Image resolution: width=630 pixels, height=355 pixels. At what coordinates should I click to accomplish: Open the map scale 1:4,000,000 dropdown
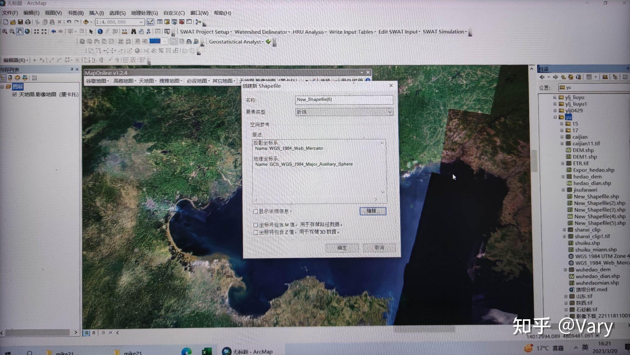click(x=140, y=22)
